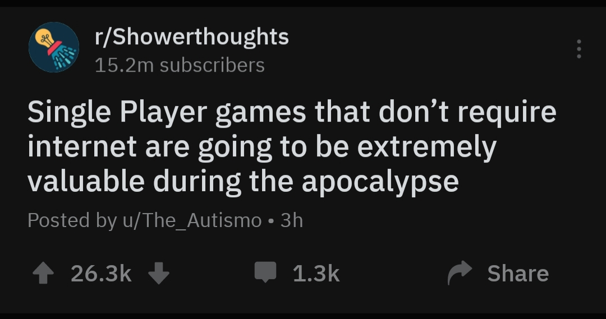Click 'extremely' in the post title
Screen dimensions: 606x319
click(426, 148)
